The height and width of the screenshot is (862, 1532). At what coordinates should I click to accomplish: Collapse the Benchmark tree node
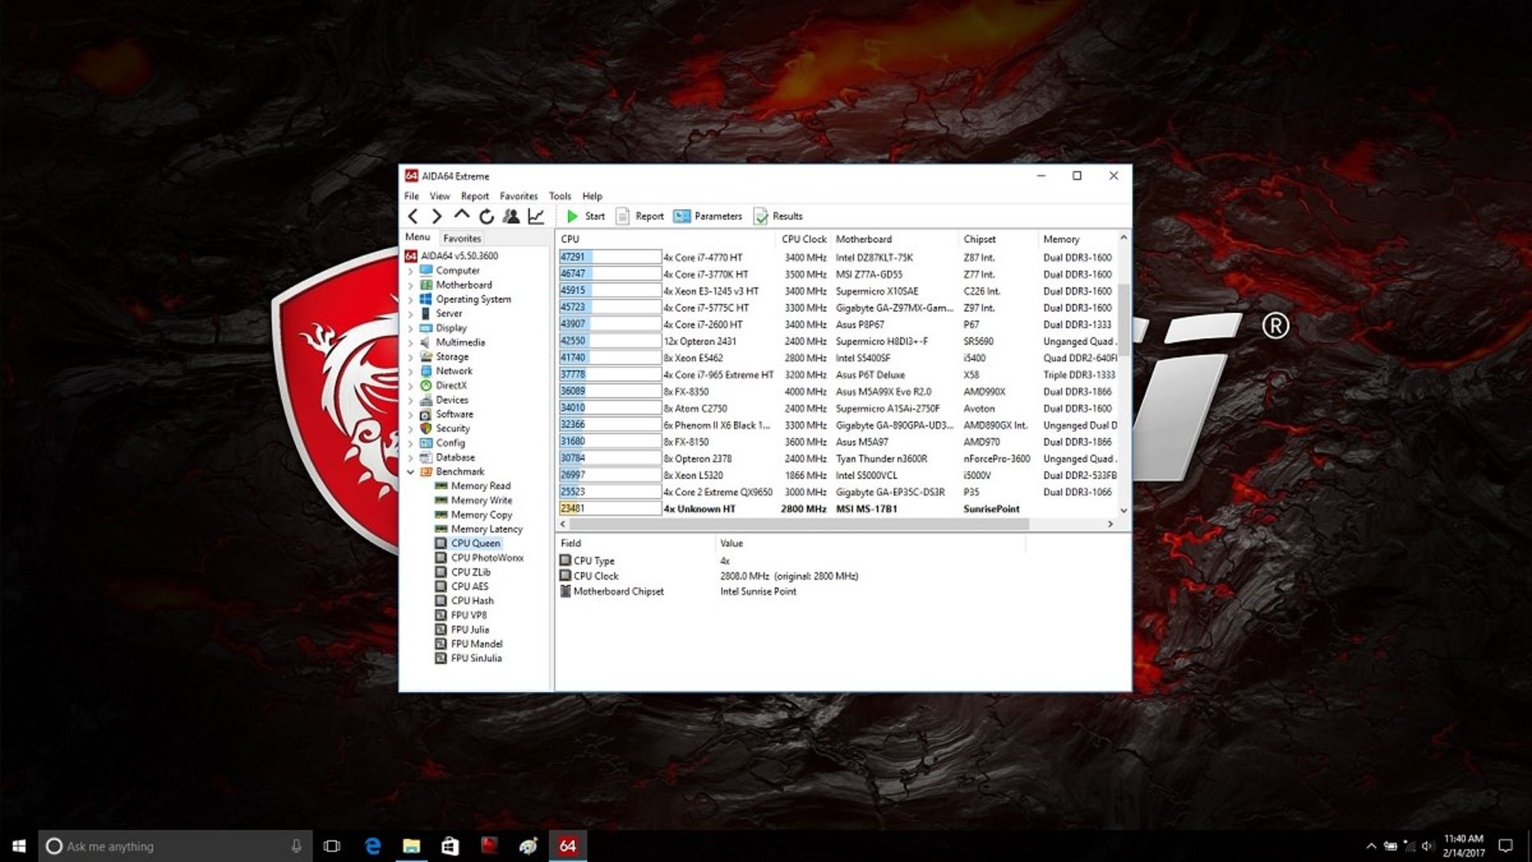410,473
